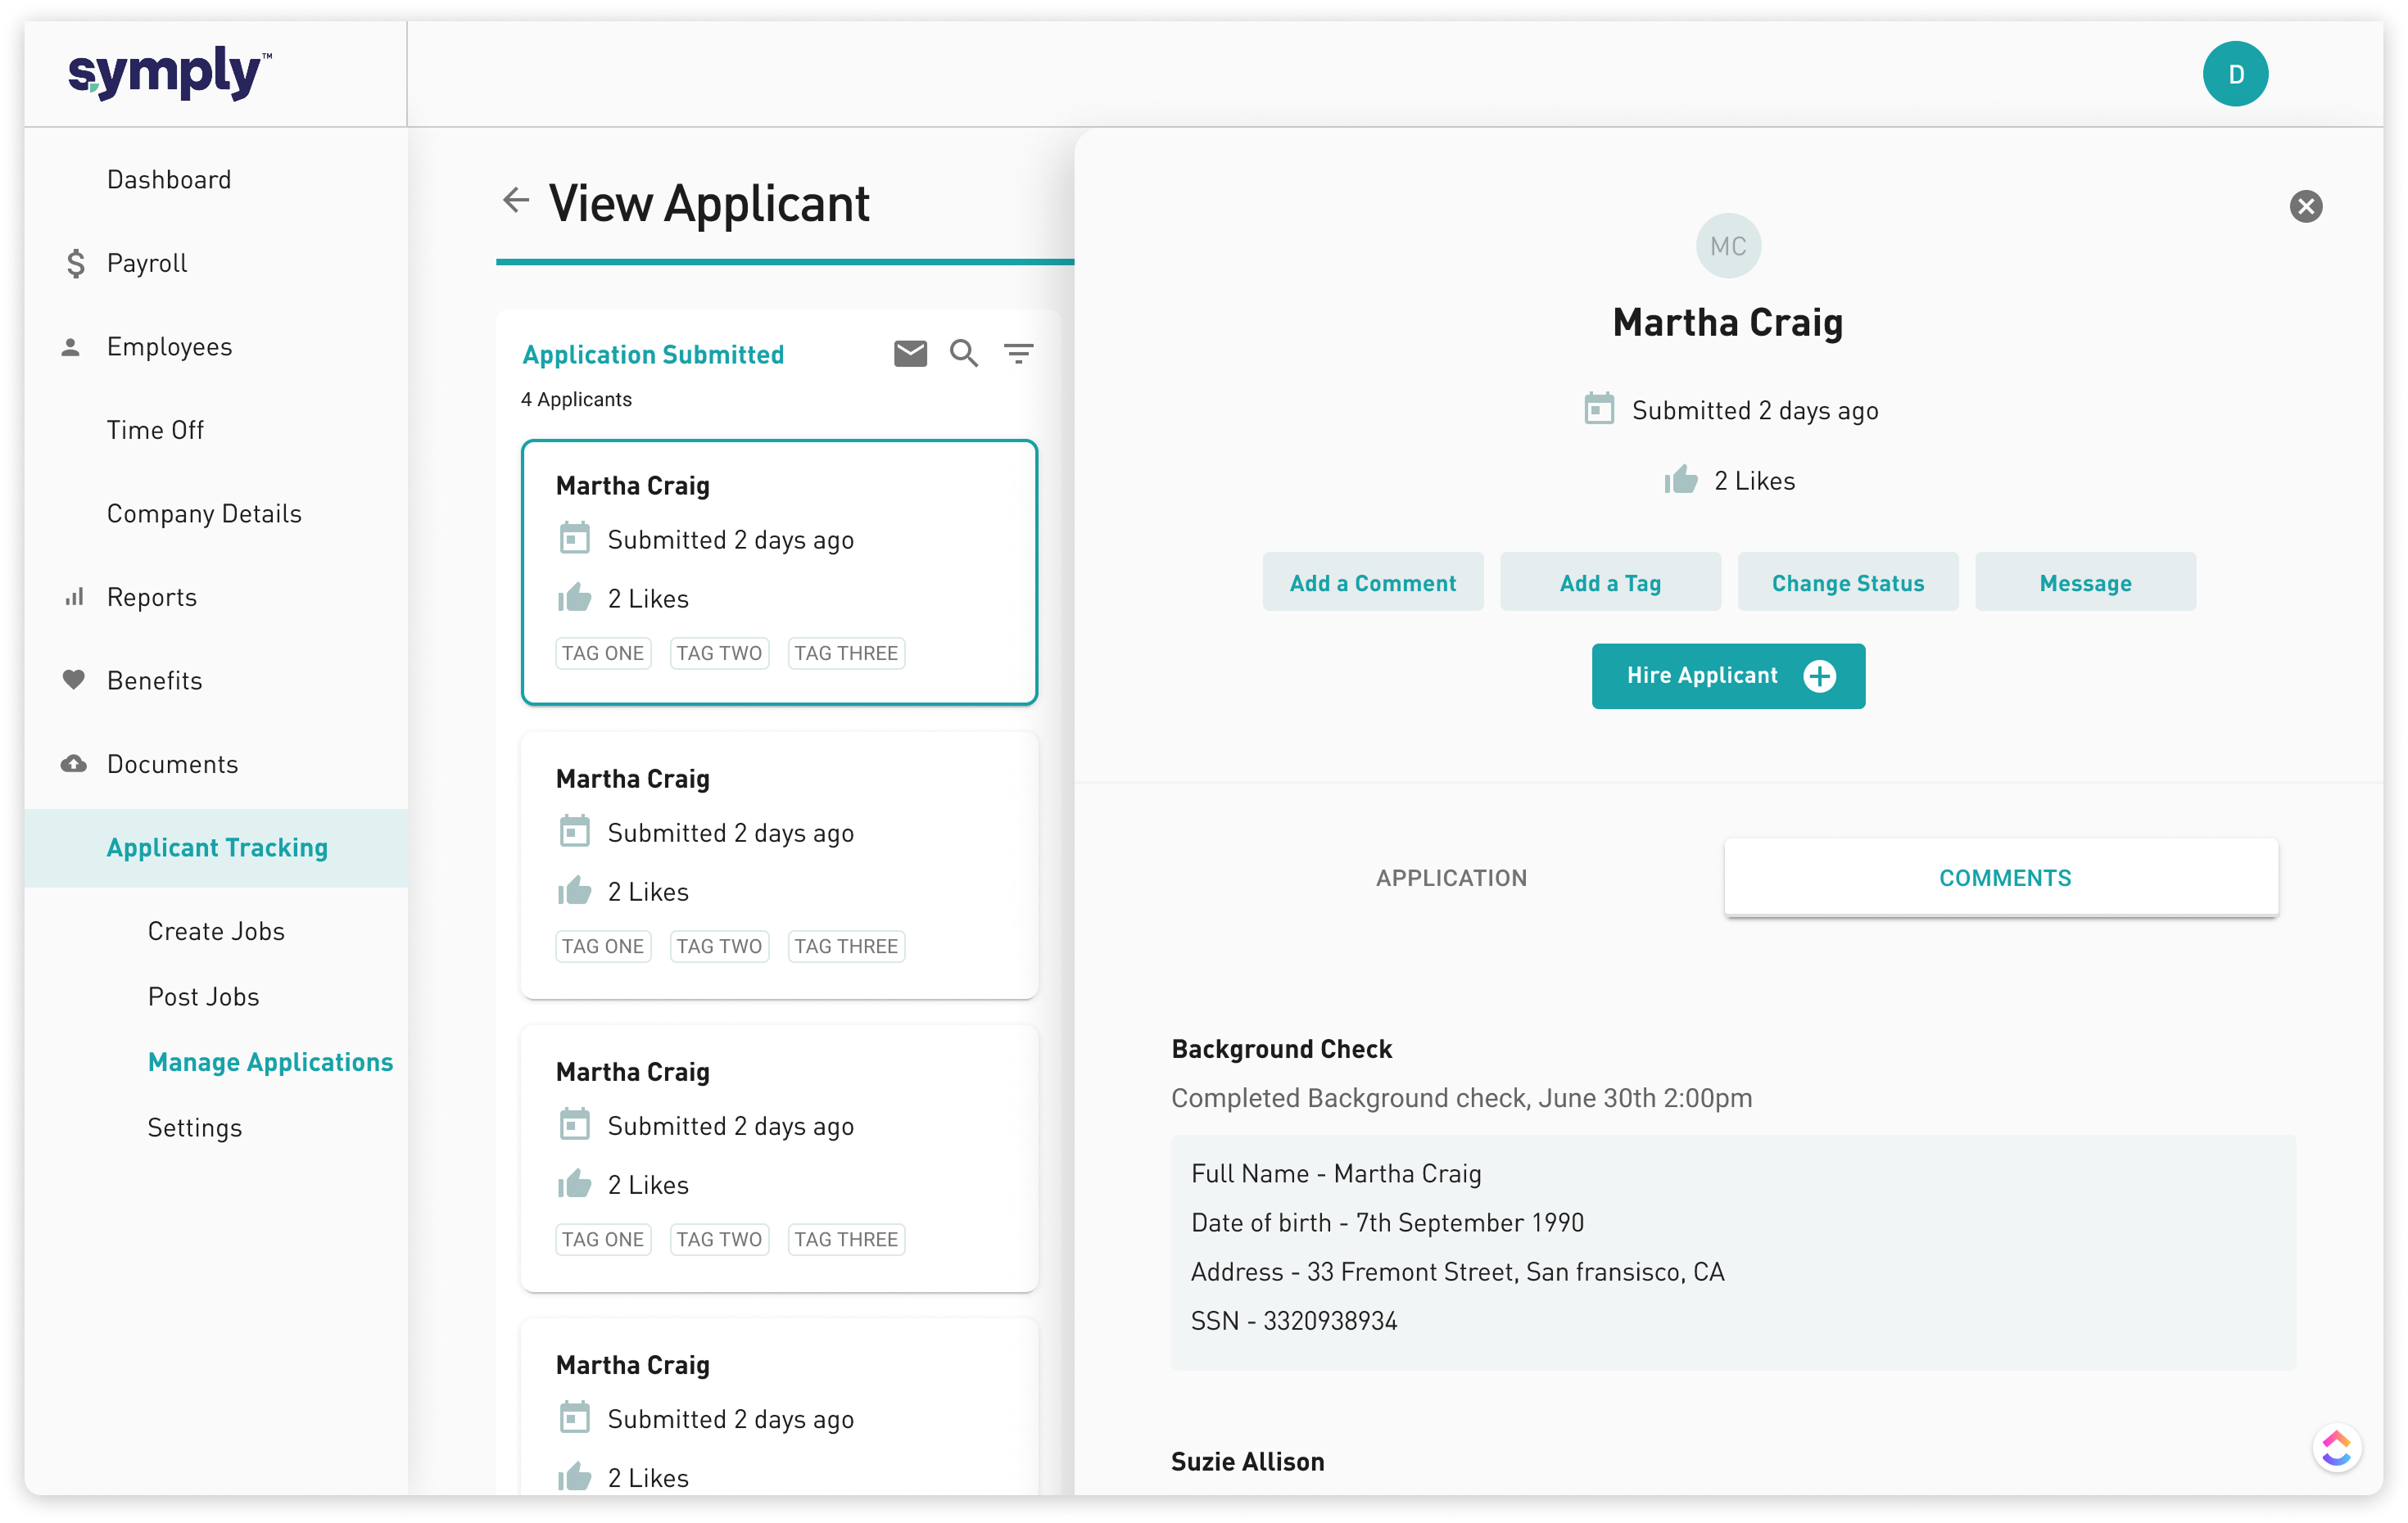This screenshot has width=2408, height=1523.
Task: Click the user avatar D icon
Action: pos(2234,74)
